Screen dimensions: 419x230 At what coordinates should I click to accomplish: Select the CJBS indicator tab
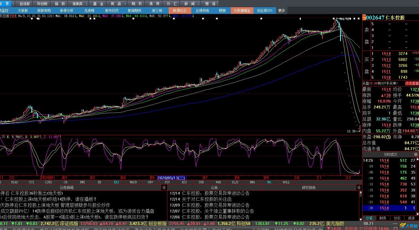coord(48,182)
